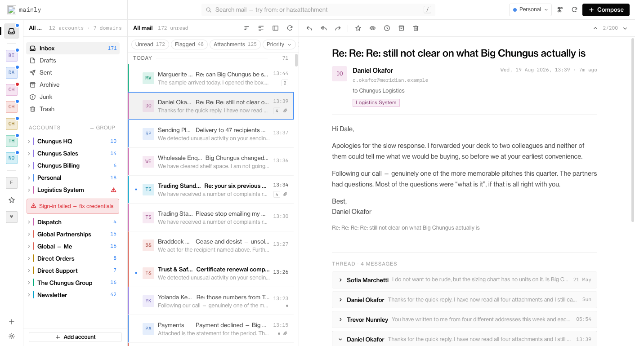Click the Reply all double-arrow icon
Viewport: 635px width, 346px height.
(323, 28)
